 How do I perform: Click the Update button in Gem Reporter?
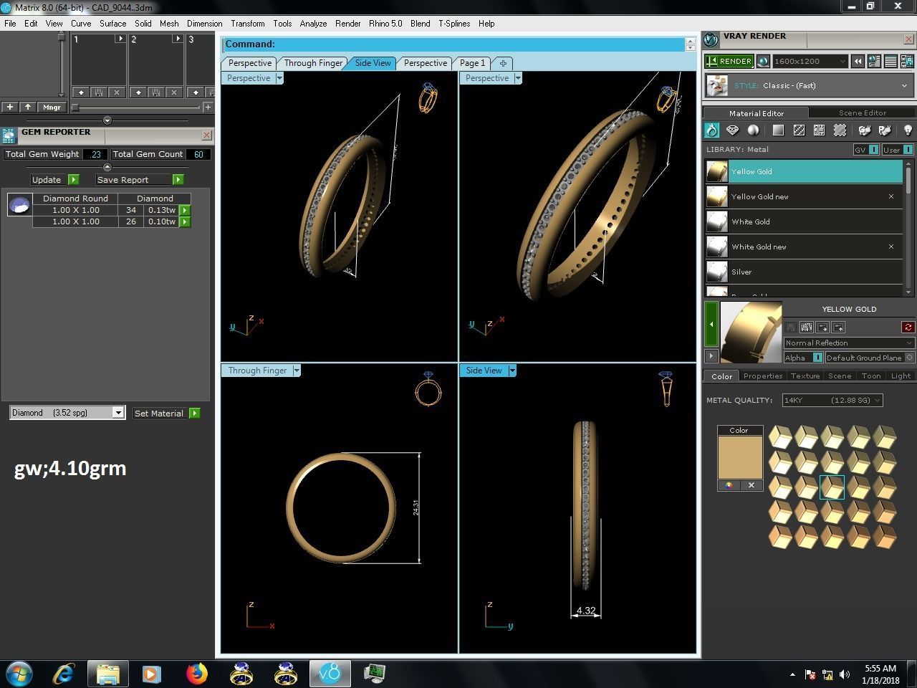coord(55,180)
